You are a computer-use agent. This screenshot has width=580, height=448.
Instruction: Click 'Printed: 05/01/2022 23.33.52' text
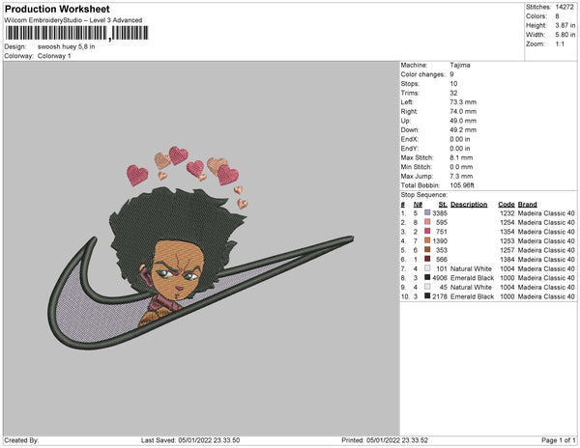385,440
